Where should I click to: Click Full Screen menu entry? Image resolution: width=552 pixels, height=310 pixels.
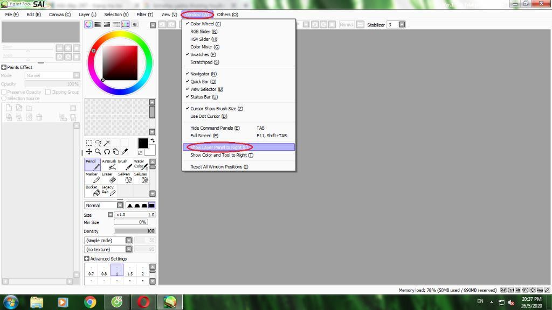[239, 136]
